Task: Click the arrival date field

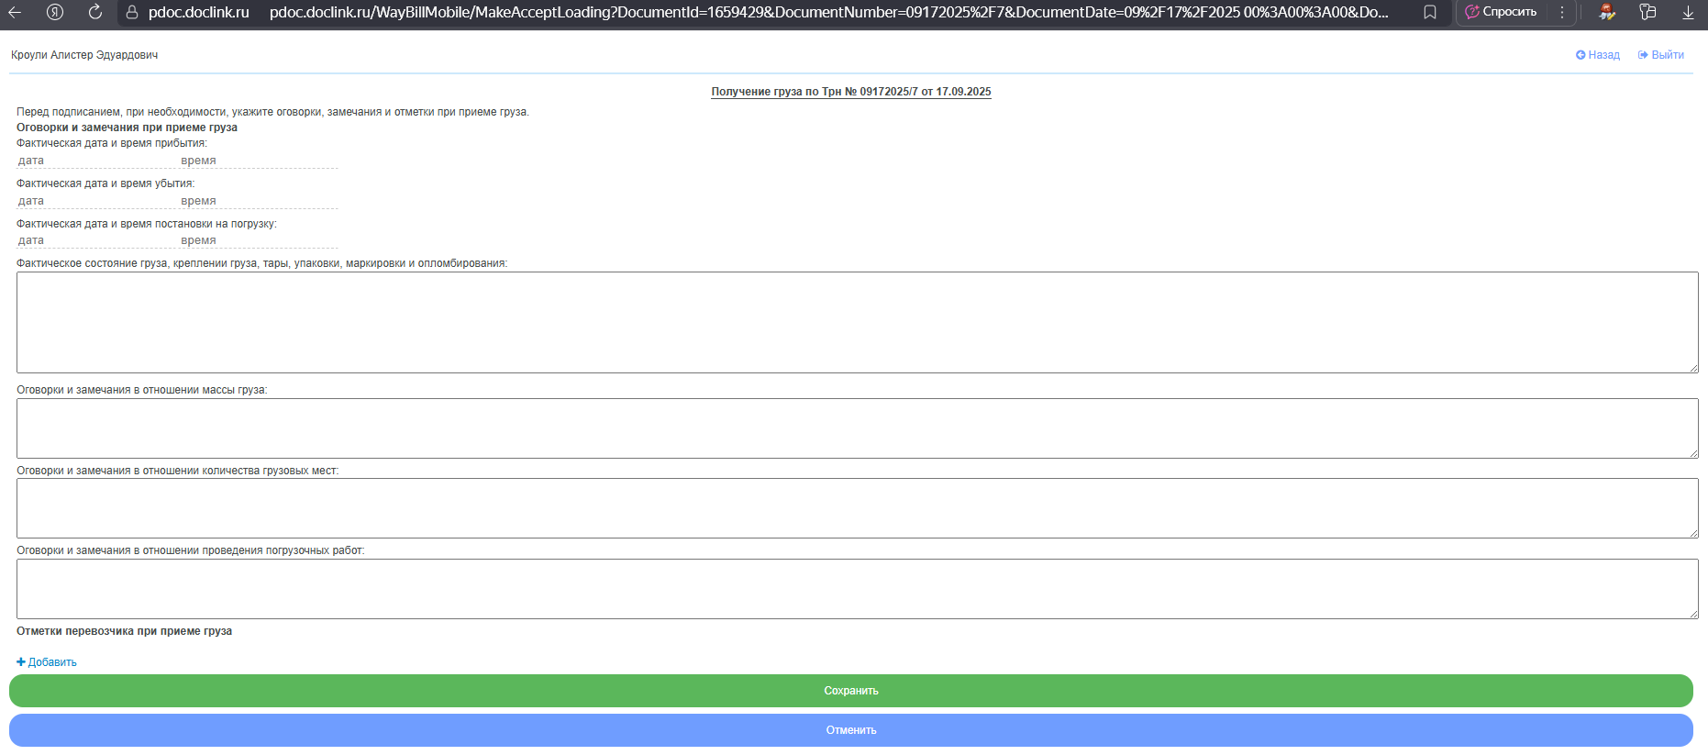Action: click(96, 161)
